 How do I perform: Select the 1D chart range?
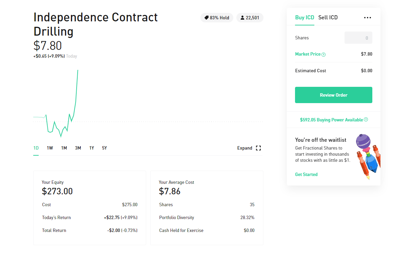(36, 148)
